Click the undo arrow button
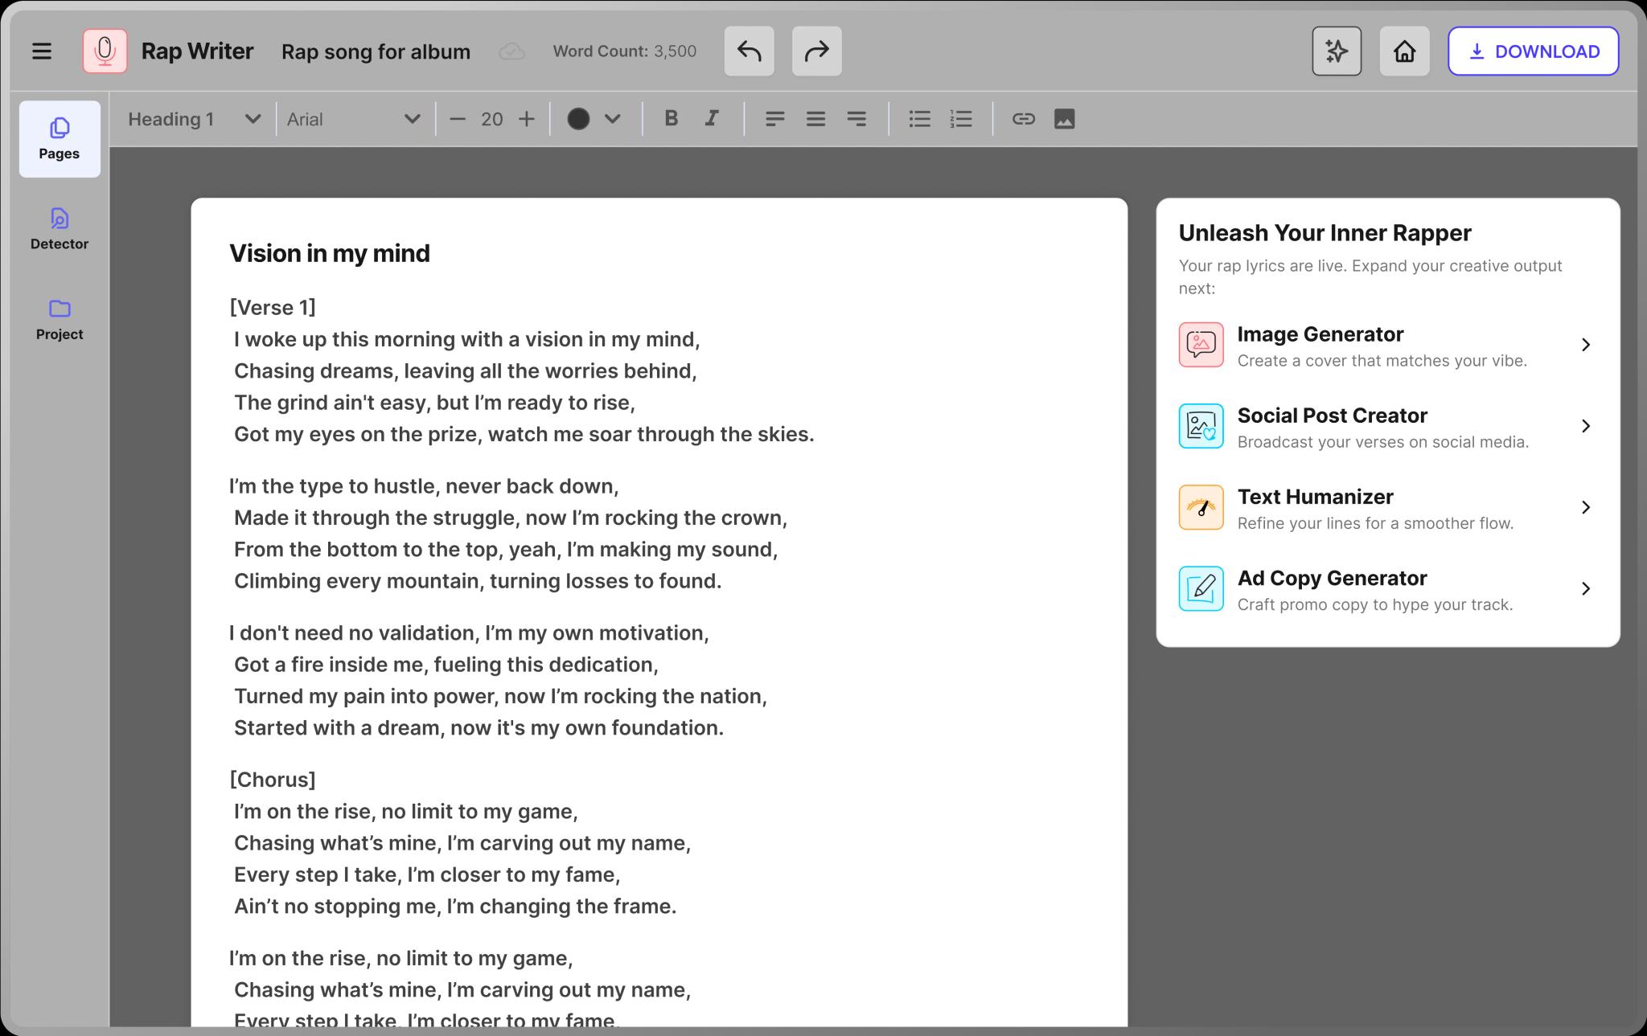Viewport: 1647px width, 1036px height. click(x=749, y=51)
